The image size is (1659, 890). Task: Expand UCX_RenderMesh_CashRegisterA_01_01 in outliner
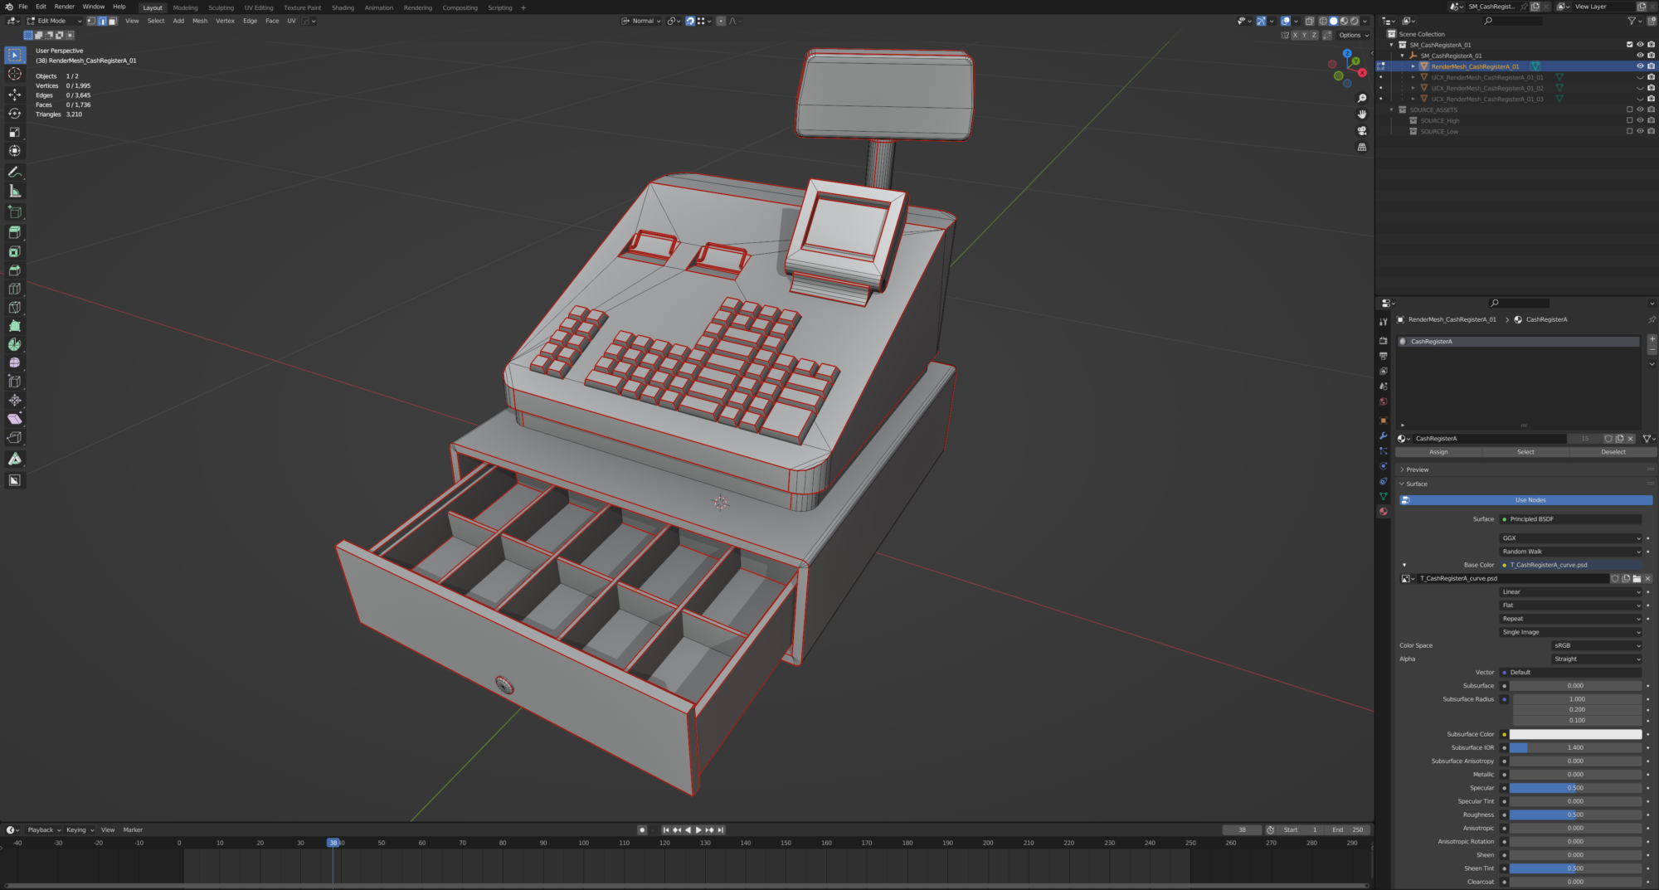(x=1413, y=77)
